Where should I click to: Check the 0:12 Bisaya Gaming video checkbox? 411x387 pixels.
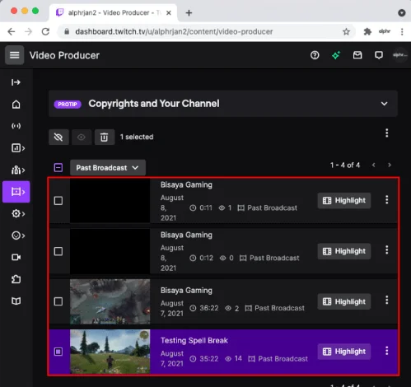pyautogui.click(x=58, y=251)
